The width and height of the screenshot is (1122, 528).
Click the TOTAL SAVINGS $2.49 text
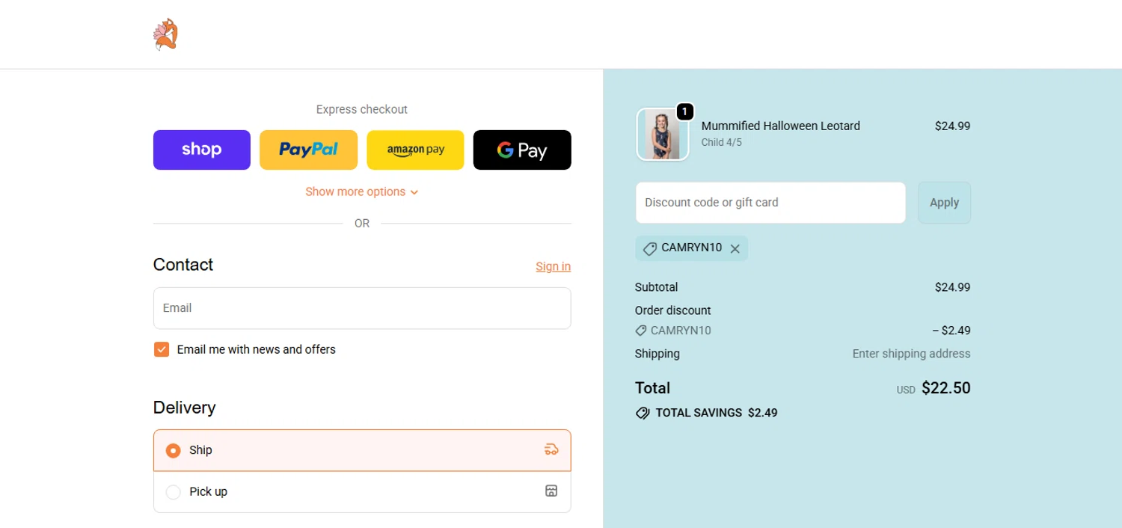[717, 413]
